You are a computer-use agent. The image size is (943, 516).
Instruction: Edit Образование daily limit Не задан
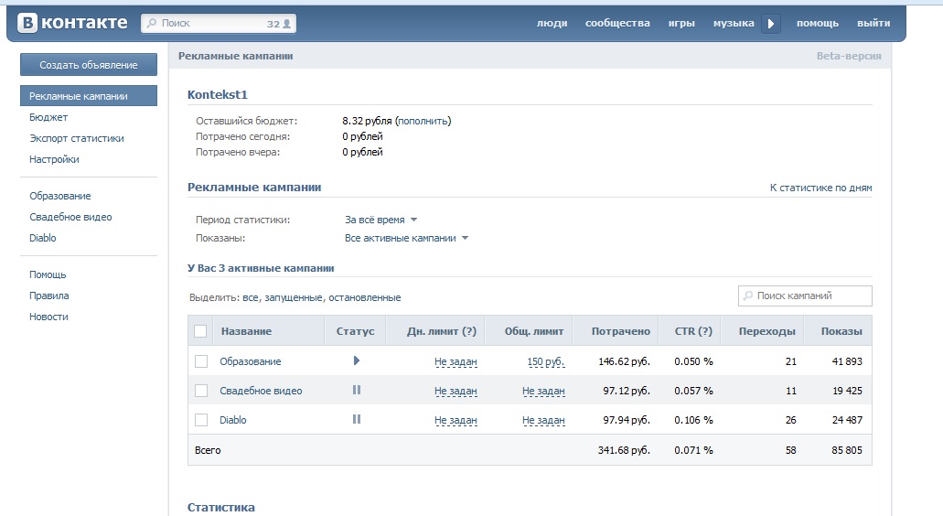pyautogui.click(x=455, y=362)
